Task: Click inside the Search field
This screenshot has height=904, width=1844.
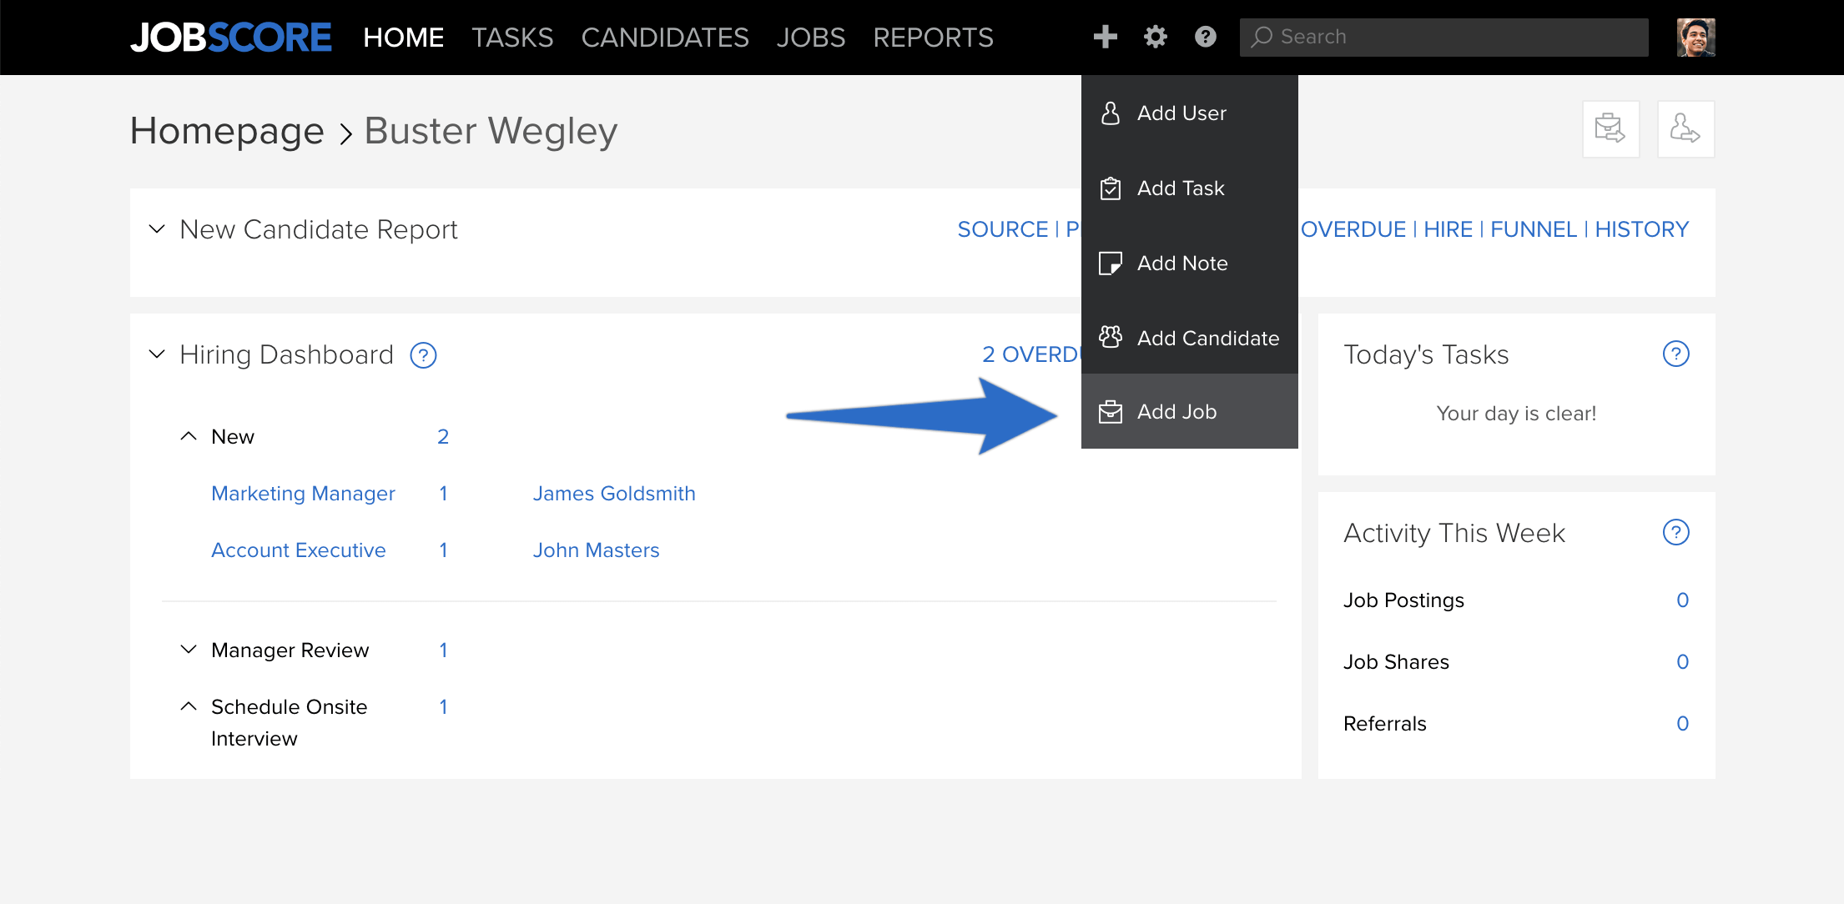Action: point(1443,38)
